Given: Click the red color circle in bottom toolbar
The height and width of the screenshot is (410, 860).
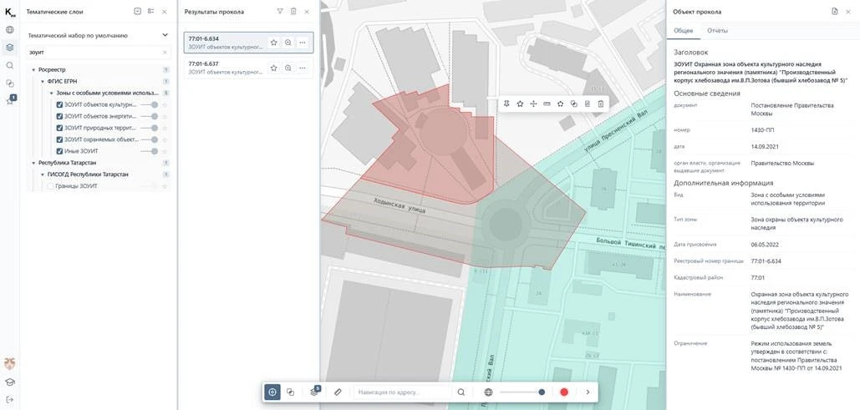Looking at the screenshot, I should (564, 392).
